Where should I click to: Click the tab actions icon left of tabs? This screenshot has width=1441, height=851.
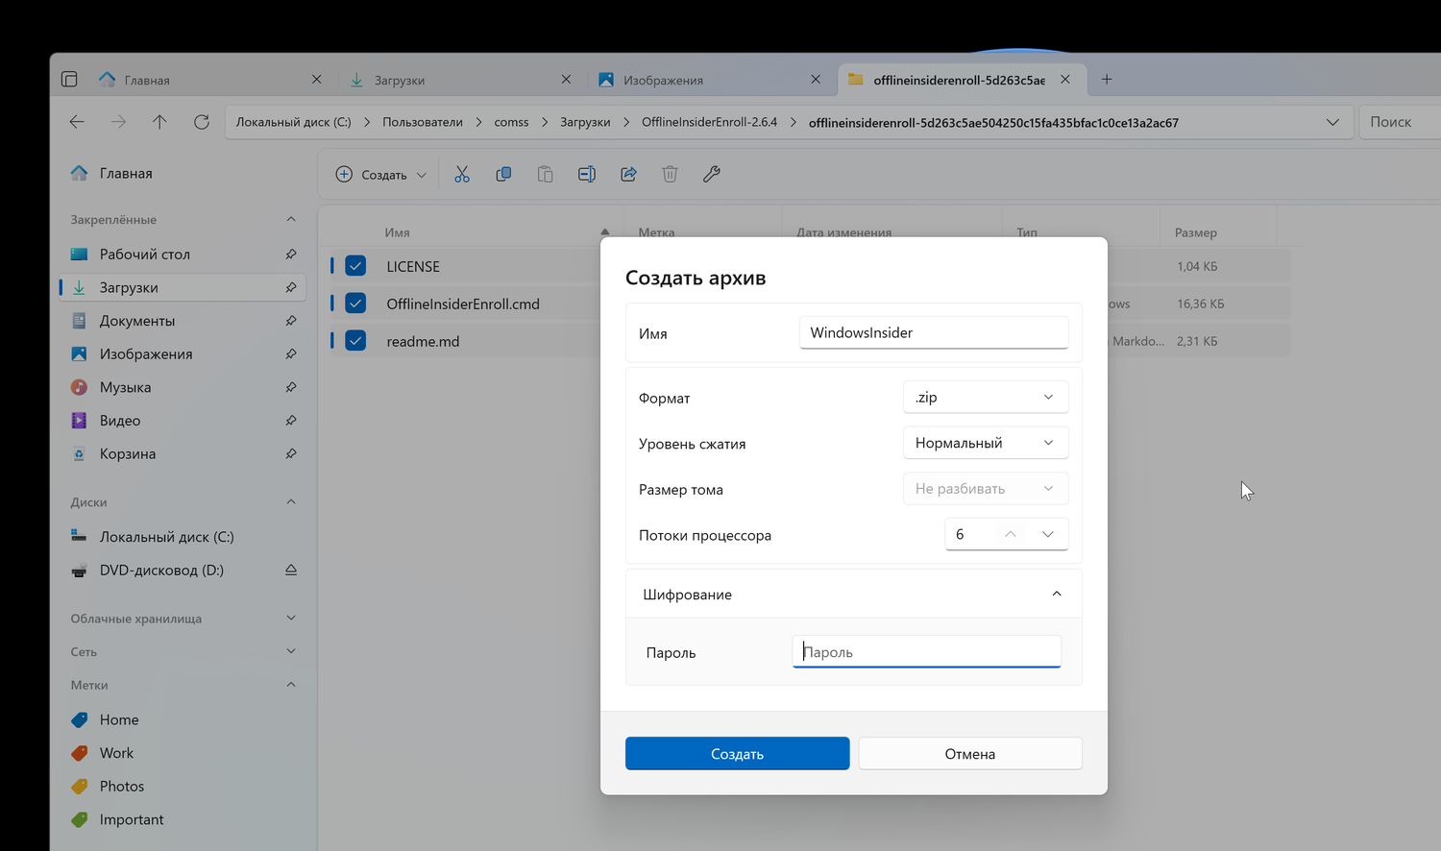tap(69, 80)
